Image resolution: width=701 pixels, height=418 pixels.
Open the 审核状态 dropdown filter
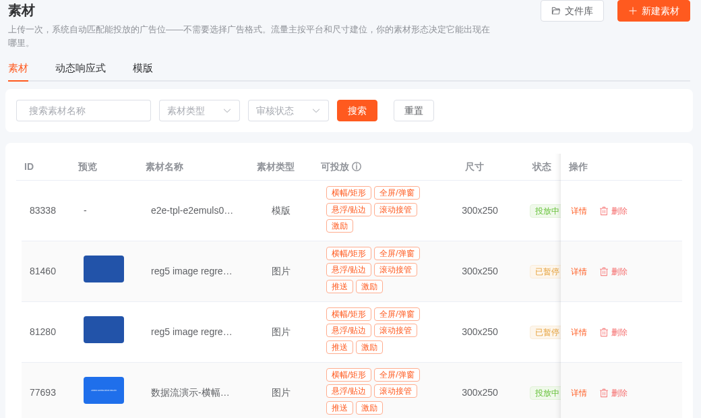tap(288, 111)
